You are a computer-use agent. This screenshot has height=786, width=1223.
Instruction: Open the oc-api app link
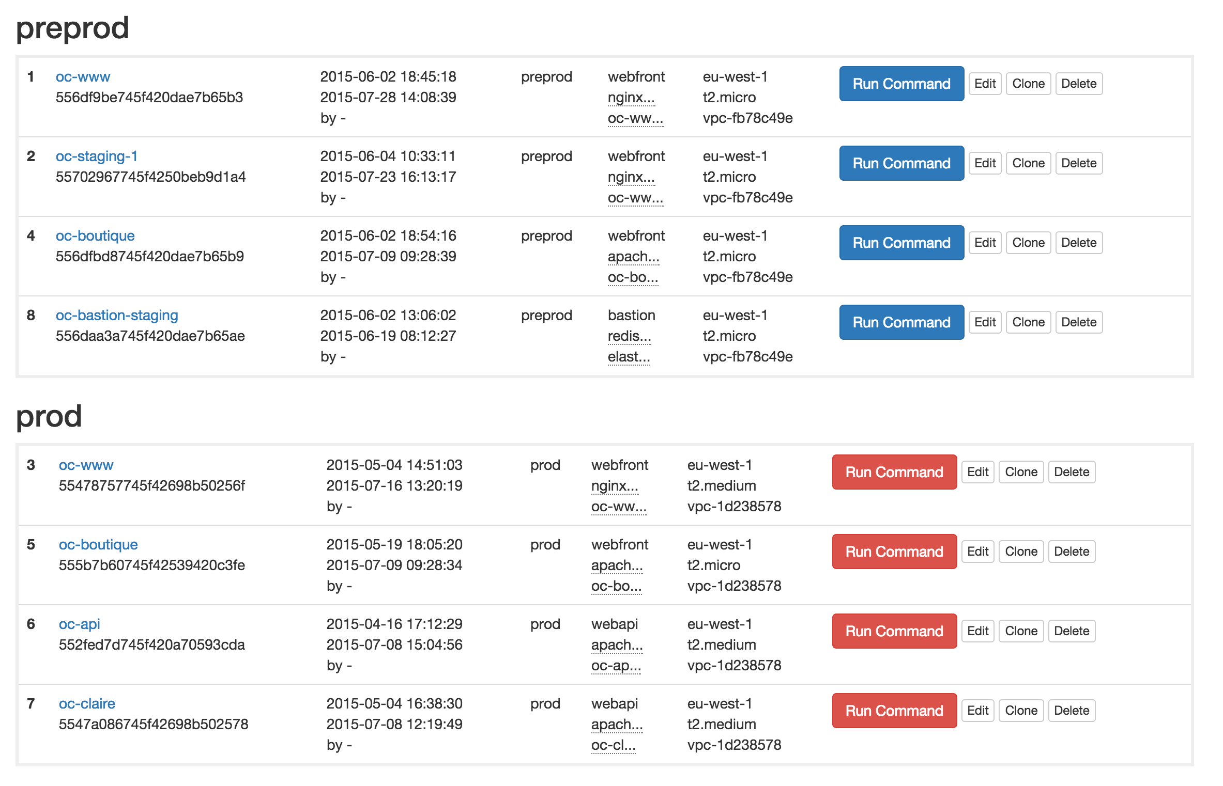[79, 624]
